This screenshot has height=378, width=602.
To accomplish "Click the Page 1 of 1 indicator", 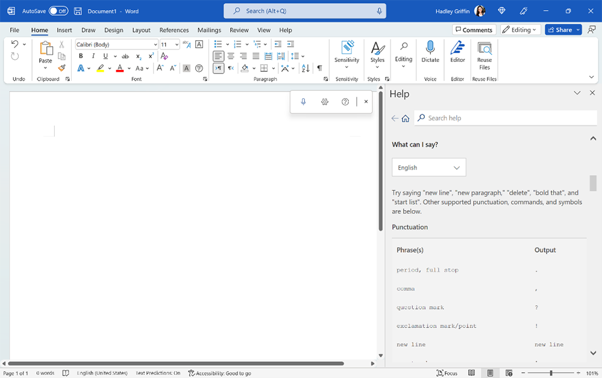I will pyautogui.click(x=16, y=373).
